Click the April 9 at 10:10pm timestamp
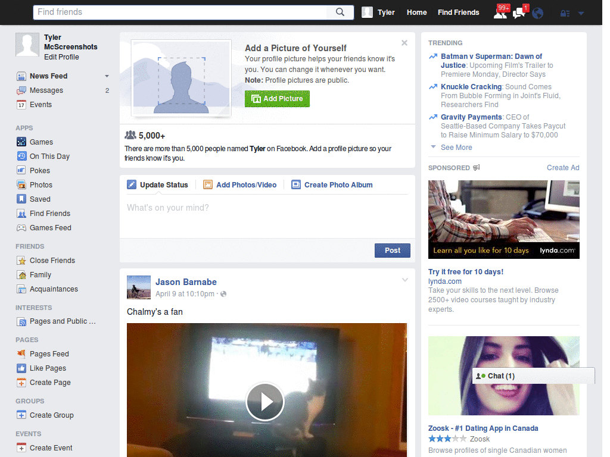Image resolution: width=610 pixels, height=457 pixels. [185, 294]
